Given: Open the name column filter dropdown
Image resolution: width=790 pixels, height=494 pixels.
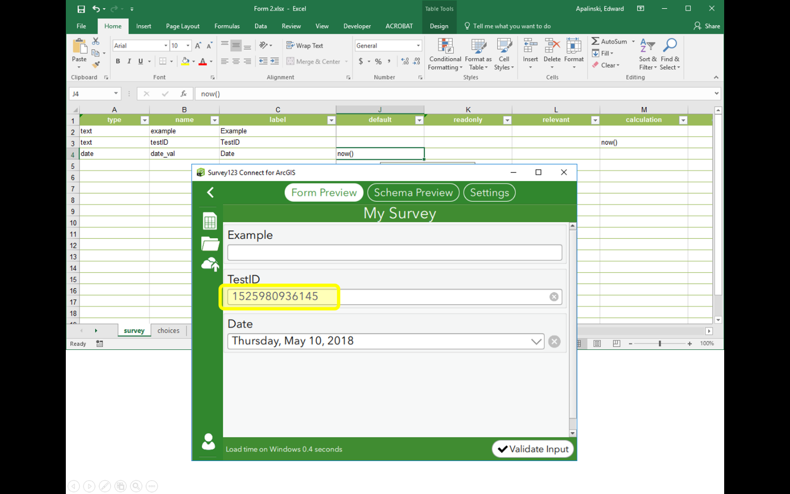Looking at the screenshot, I should pos(214,120).
